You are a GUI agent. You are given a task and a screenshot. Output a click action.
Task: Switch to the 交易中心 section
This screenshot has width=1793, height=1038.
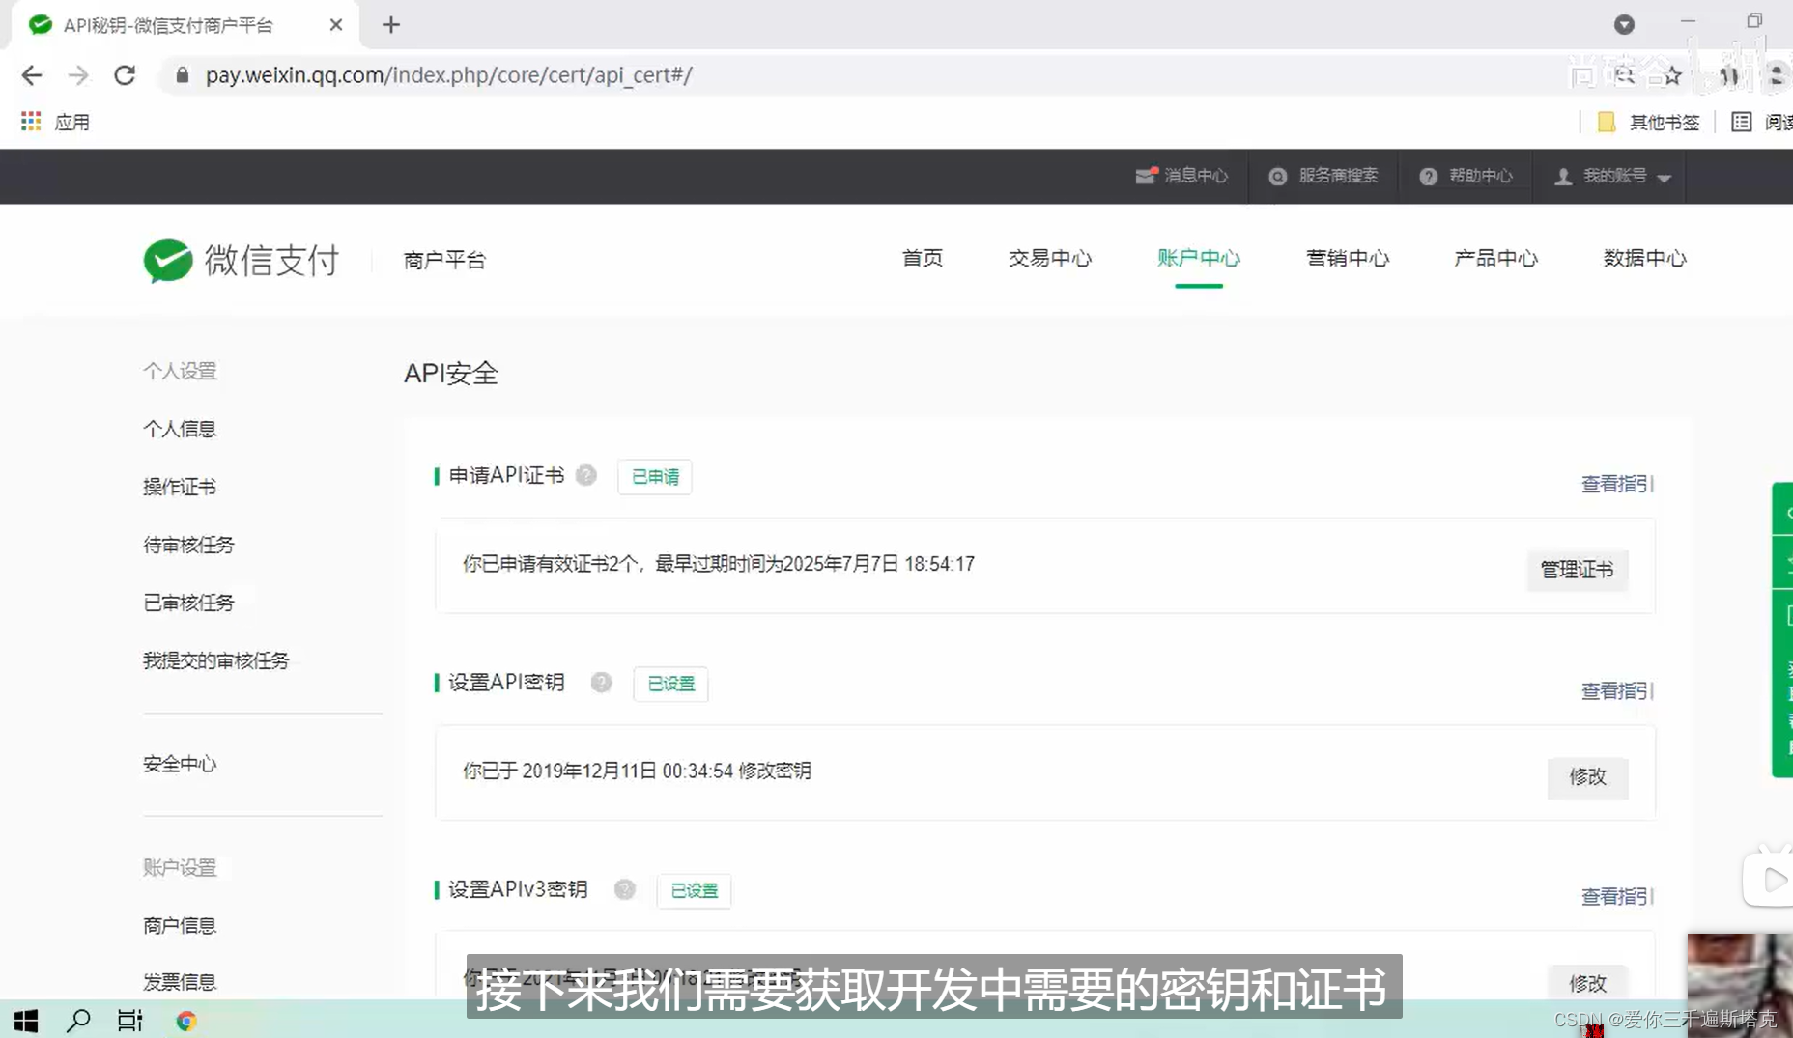[x=1050, y=258]
